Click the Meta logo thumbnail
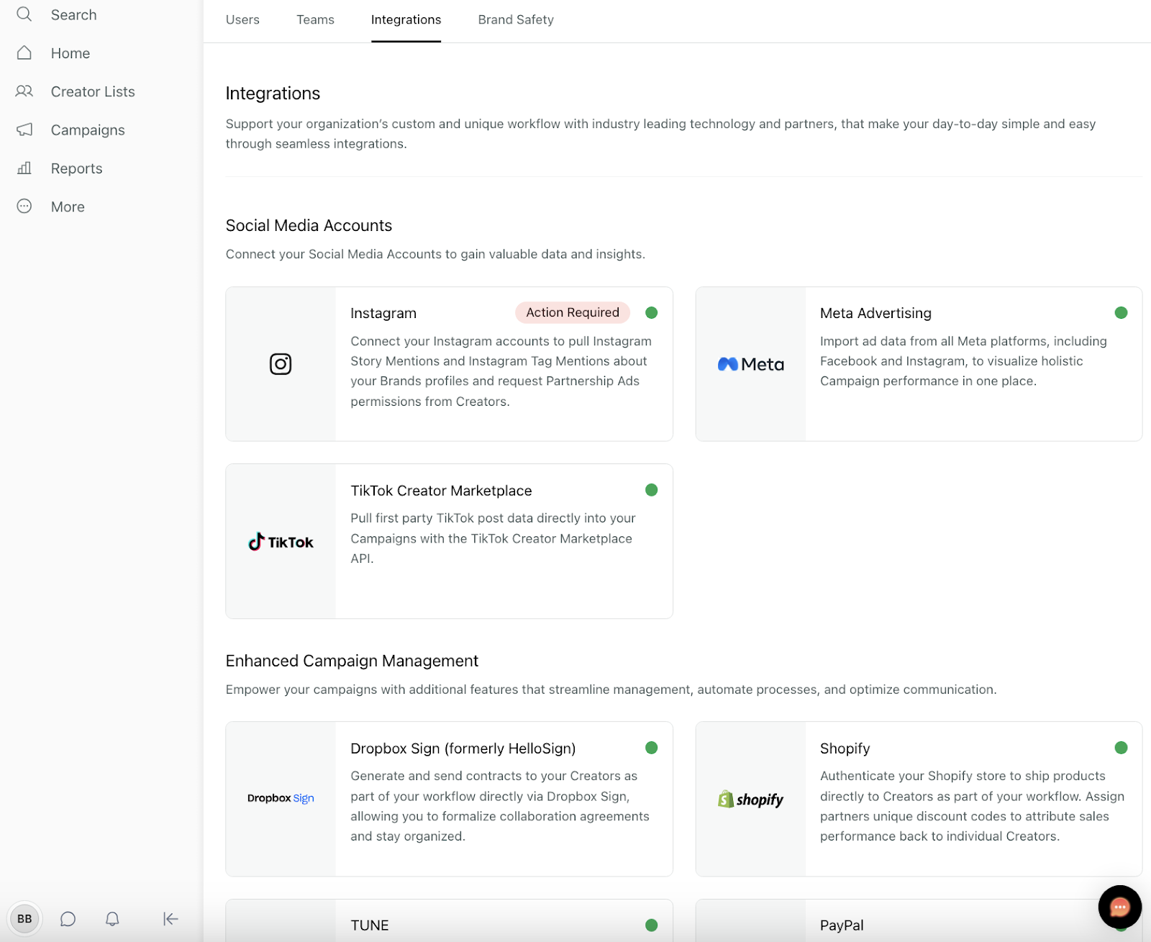 (x=750, y=364)
